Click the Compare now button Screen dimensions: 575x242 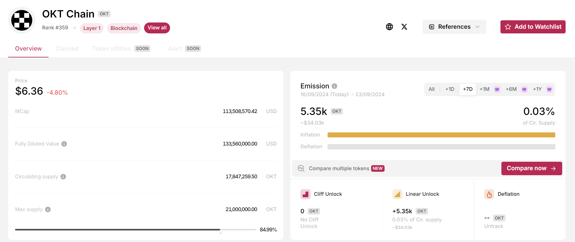[x=531, y=169]
